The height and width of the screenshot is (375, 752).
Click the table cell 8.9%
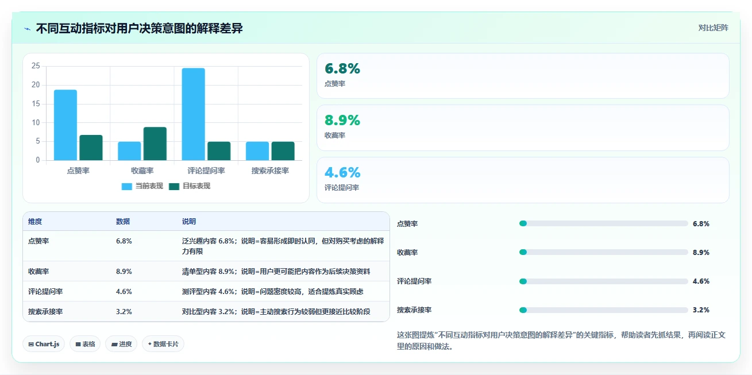(124, 271)
